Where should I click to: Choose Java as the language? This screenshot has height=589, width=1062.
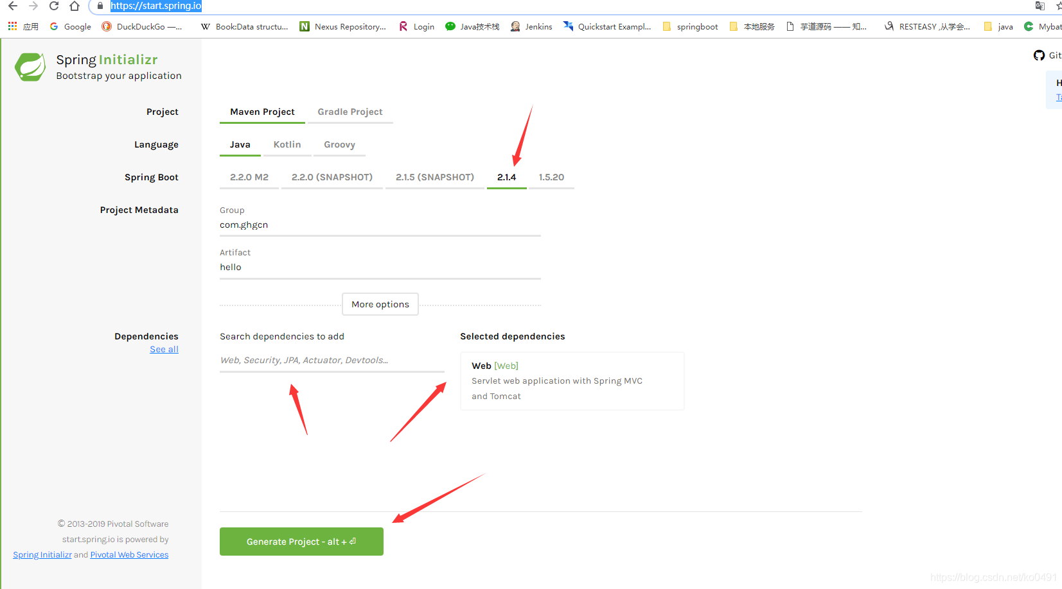point(240,144)
